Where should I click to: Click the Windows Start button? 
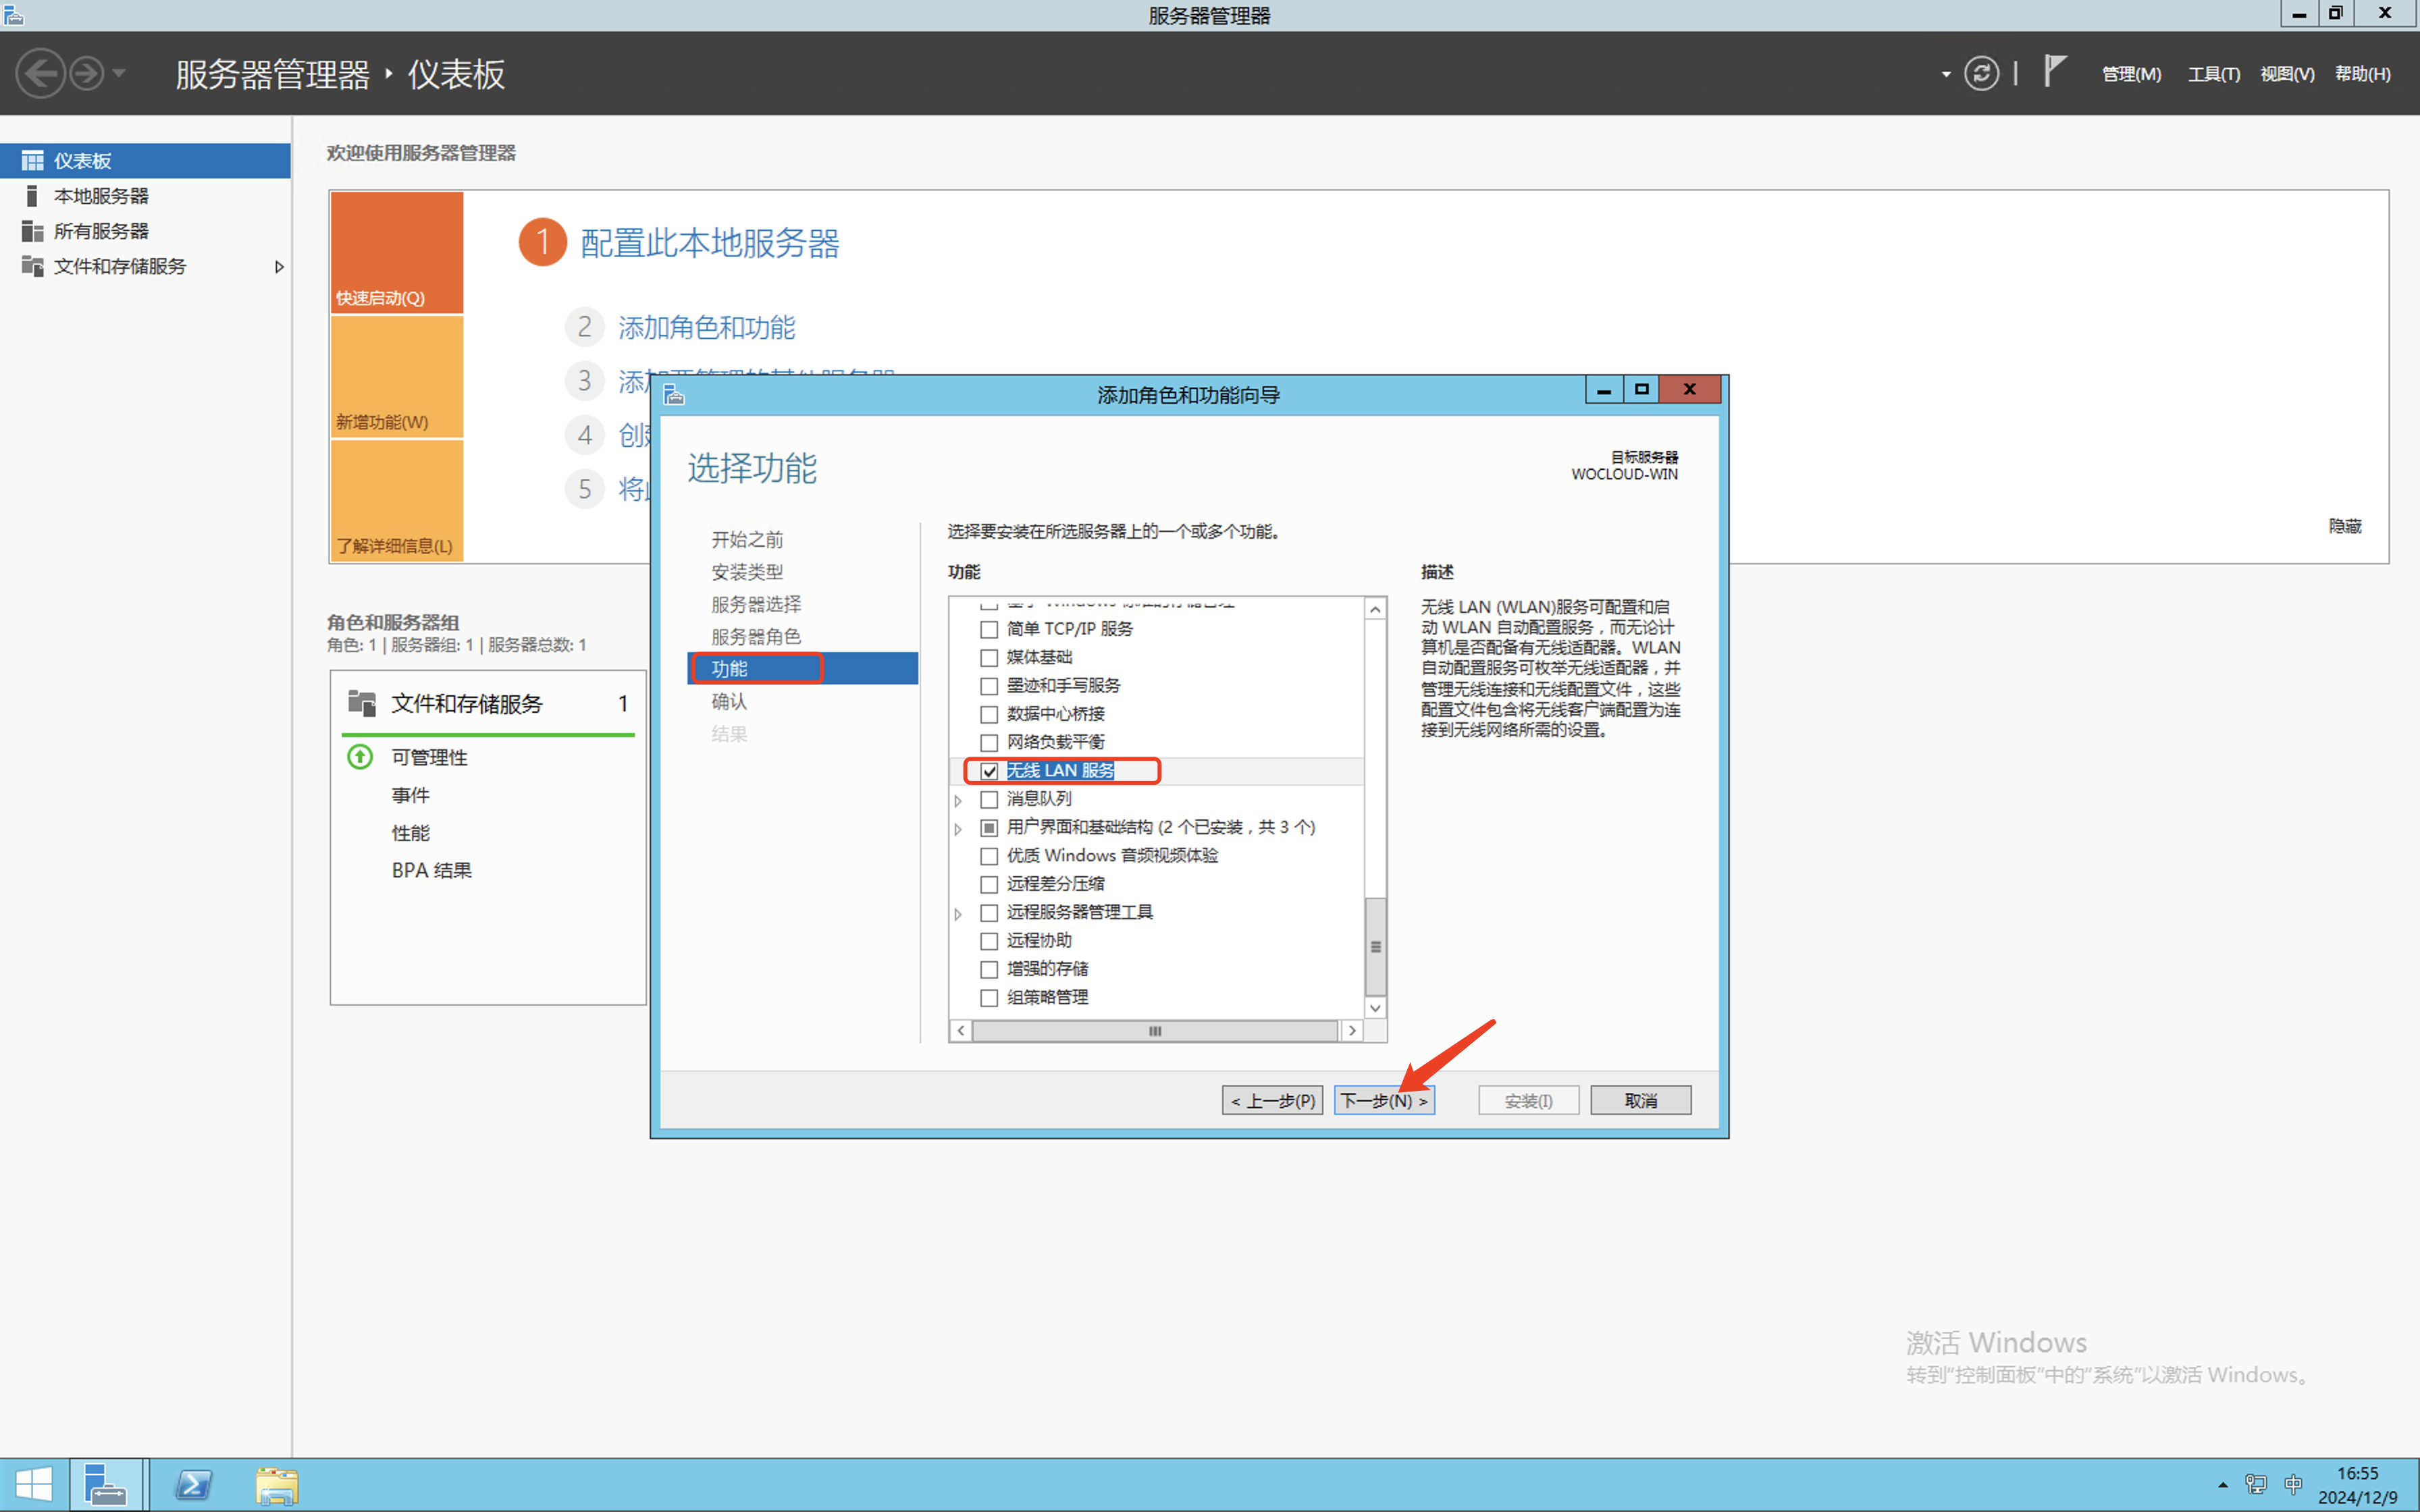pos(34,1485)
